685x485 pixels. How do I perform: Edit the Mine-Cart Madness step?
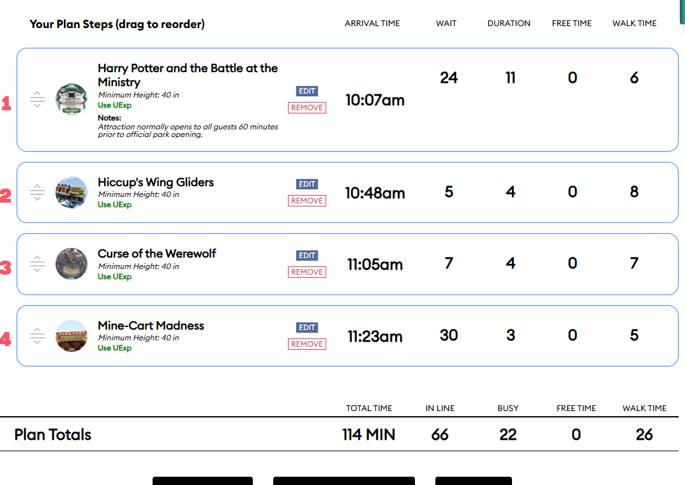(x=307, y=328)
